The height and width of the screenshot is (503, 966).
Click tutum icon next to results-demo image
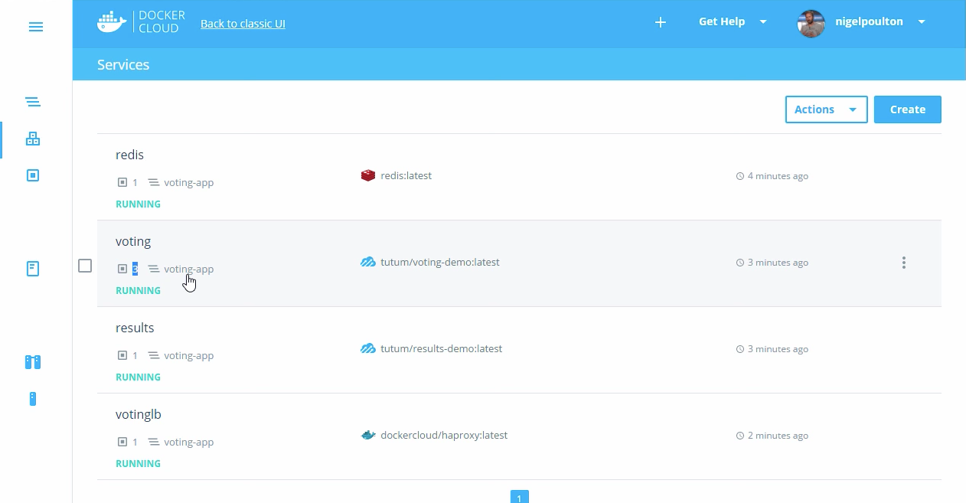pyautogui.click(x=368, y=348)
